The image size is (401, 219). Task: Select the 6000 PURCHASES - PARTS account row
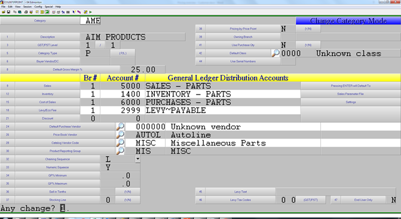(x=190, y=102)
